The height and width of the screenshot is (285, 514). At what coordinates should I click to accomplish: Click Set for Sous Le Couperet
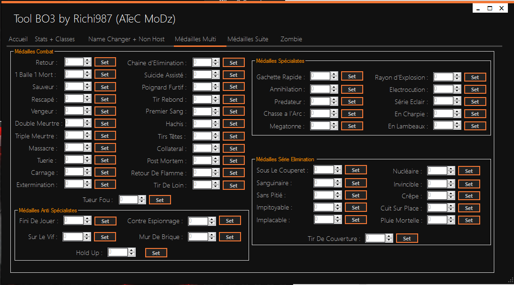coord(356,170)
